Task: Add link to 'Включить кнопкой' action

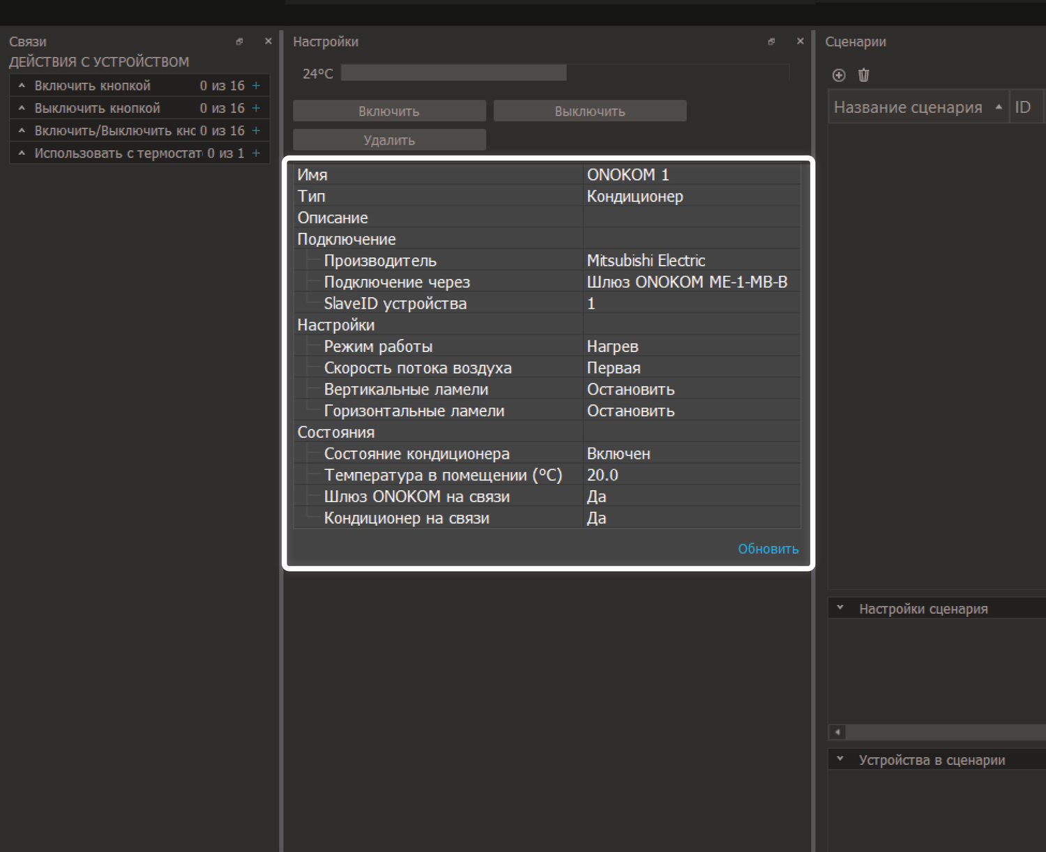Action: pos(256,86)
